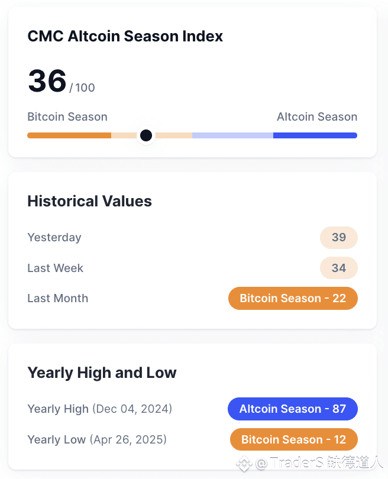The image size is (388, 479).
Task: Click the 'Altcoin Season' label above the bar
Action: [317, 116]
